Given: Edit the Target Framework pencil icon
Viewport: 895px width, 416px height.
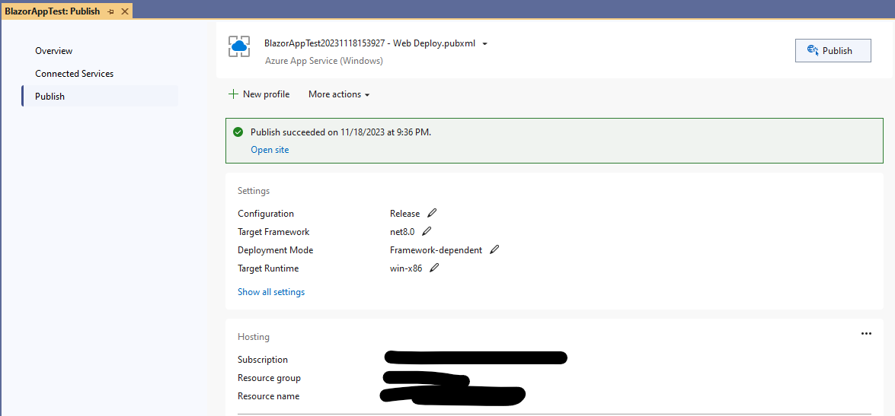Looking at the screenshot, I should (x=427, y=231).
